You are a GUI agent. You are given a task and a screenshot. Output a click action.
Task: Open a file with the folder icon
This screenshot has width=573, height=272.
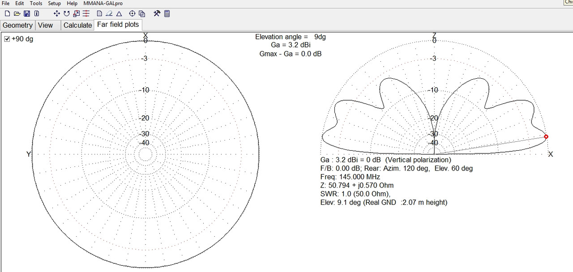click(x=17, y=14)
